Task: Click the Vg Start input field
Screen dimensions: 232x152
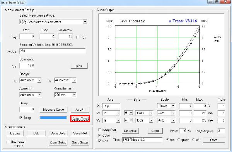Action: [x=27, y=36]
